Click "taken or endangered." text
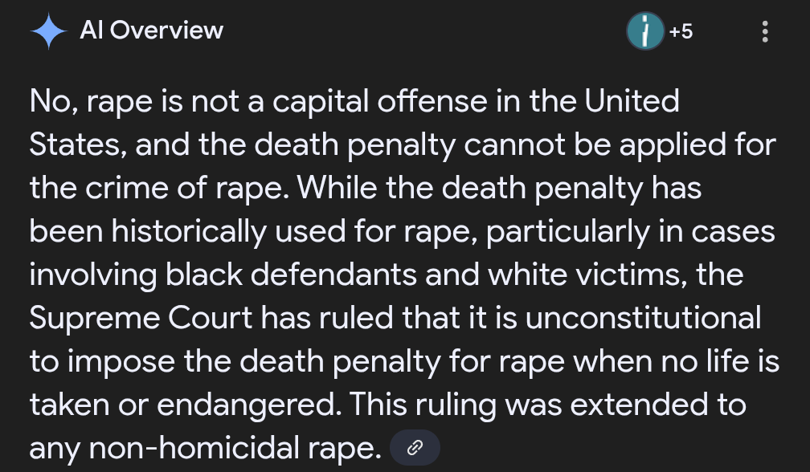 (x=186, y=405)
